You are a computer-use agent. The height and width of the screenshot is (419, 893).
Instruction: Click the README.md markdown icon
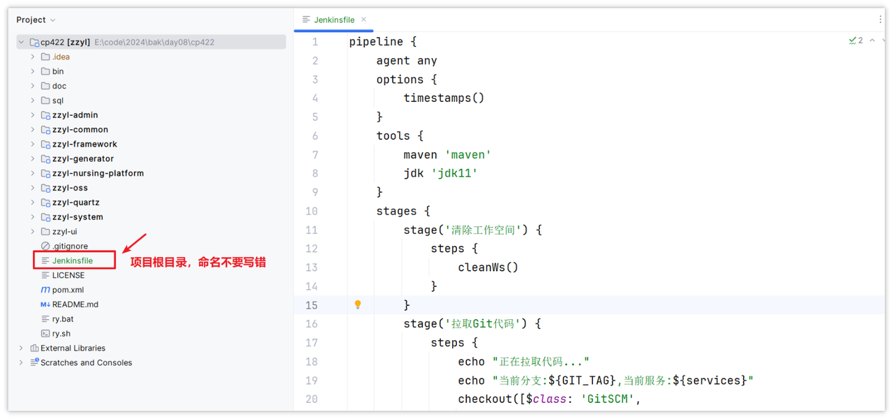[45, 304]
